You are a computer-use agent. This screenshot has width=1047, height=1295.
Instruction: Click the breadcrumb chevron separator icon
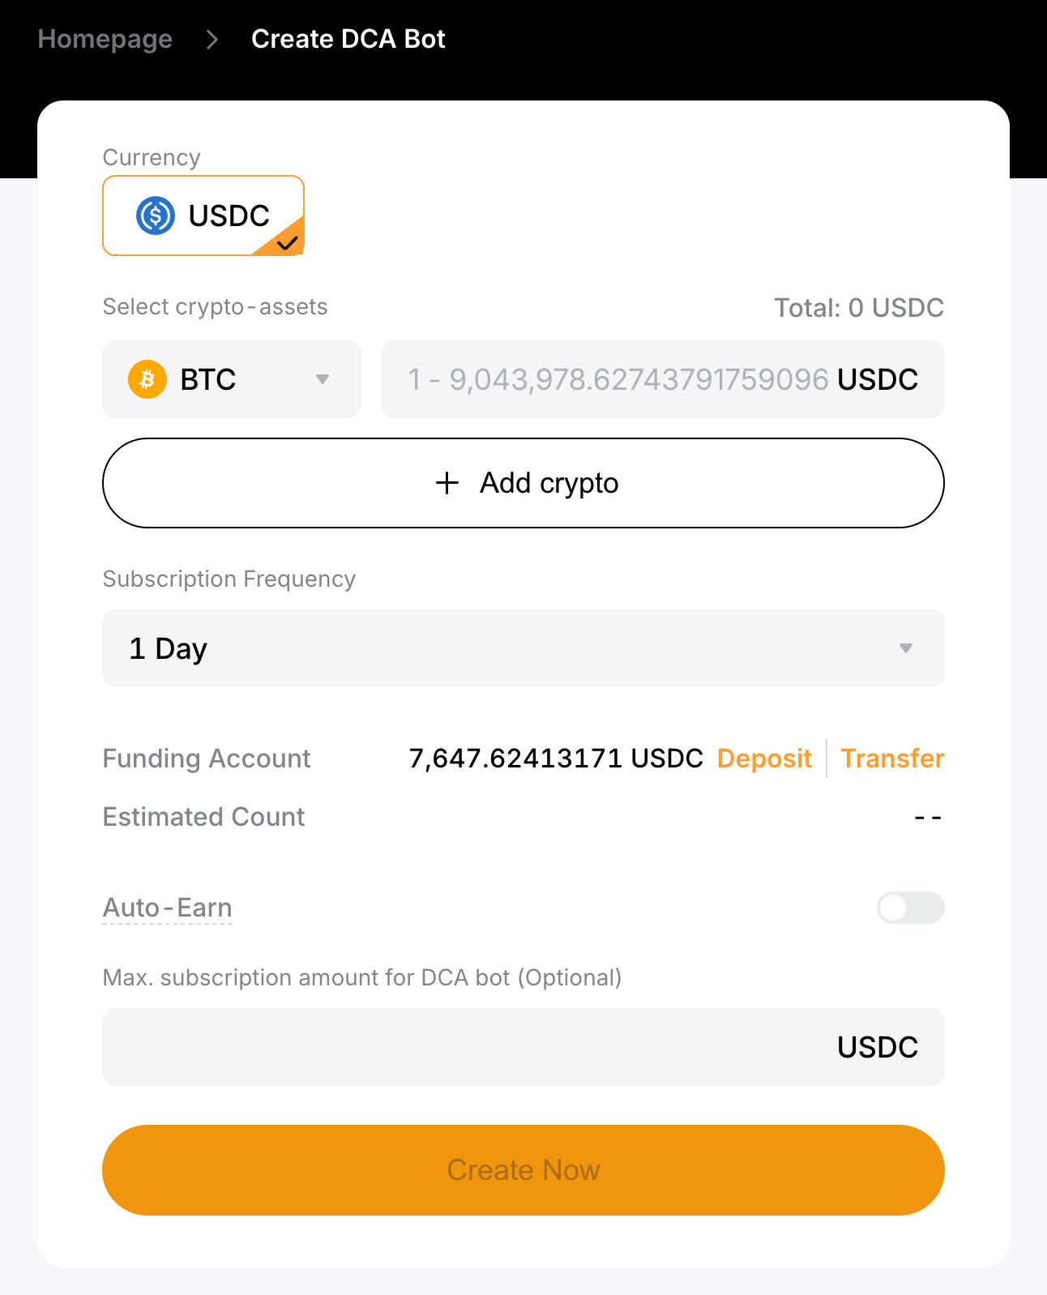point(212,39)
